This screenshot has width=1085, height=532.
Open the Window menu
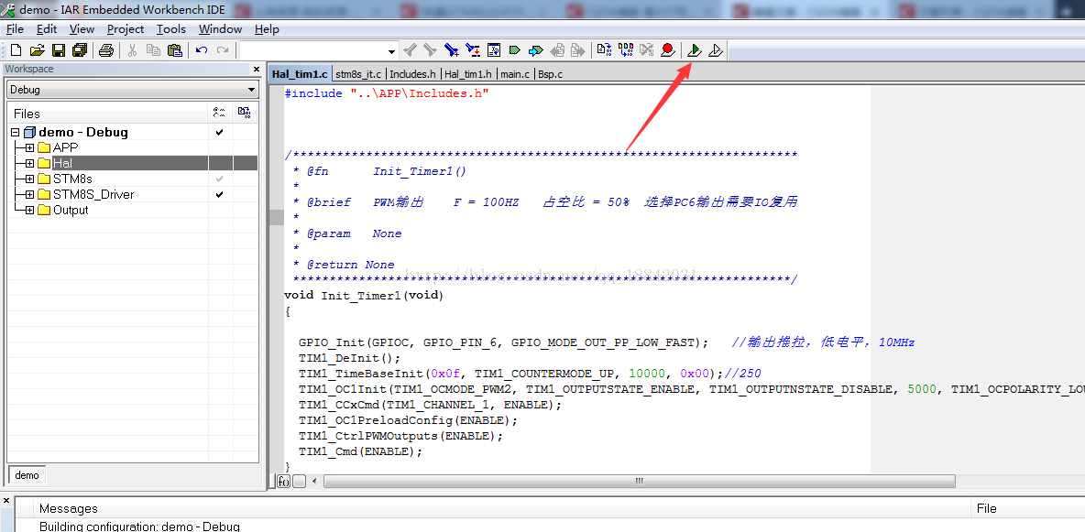pos(220,29)
